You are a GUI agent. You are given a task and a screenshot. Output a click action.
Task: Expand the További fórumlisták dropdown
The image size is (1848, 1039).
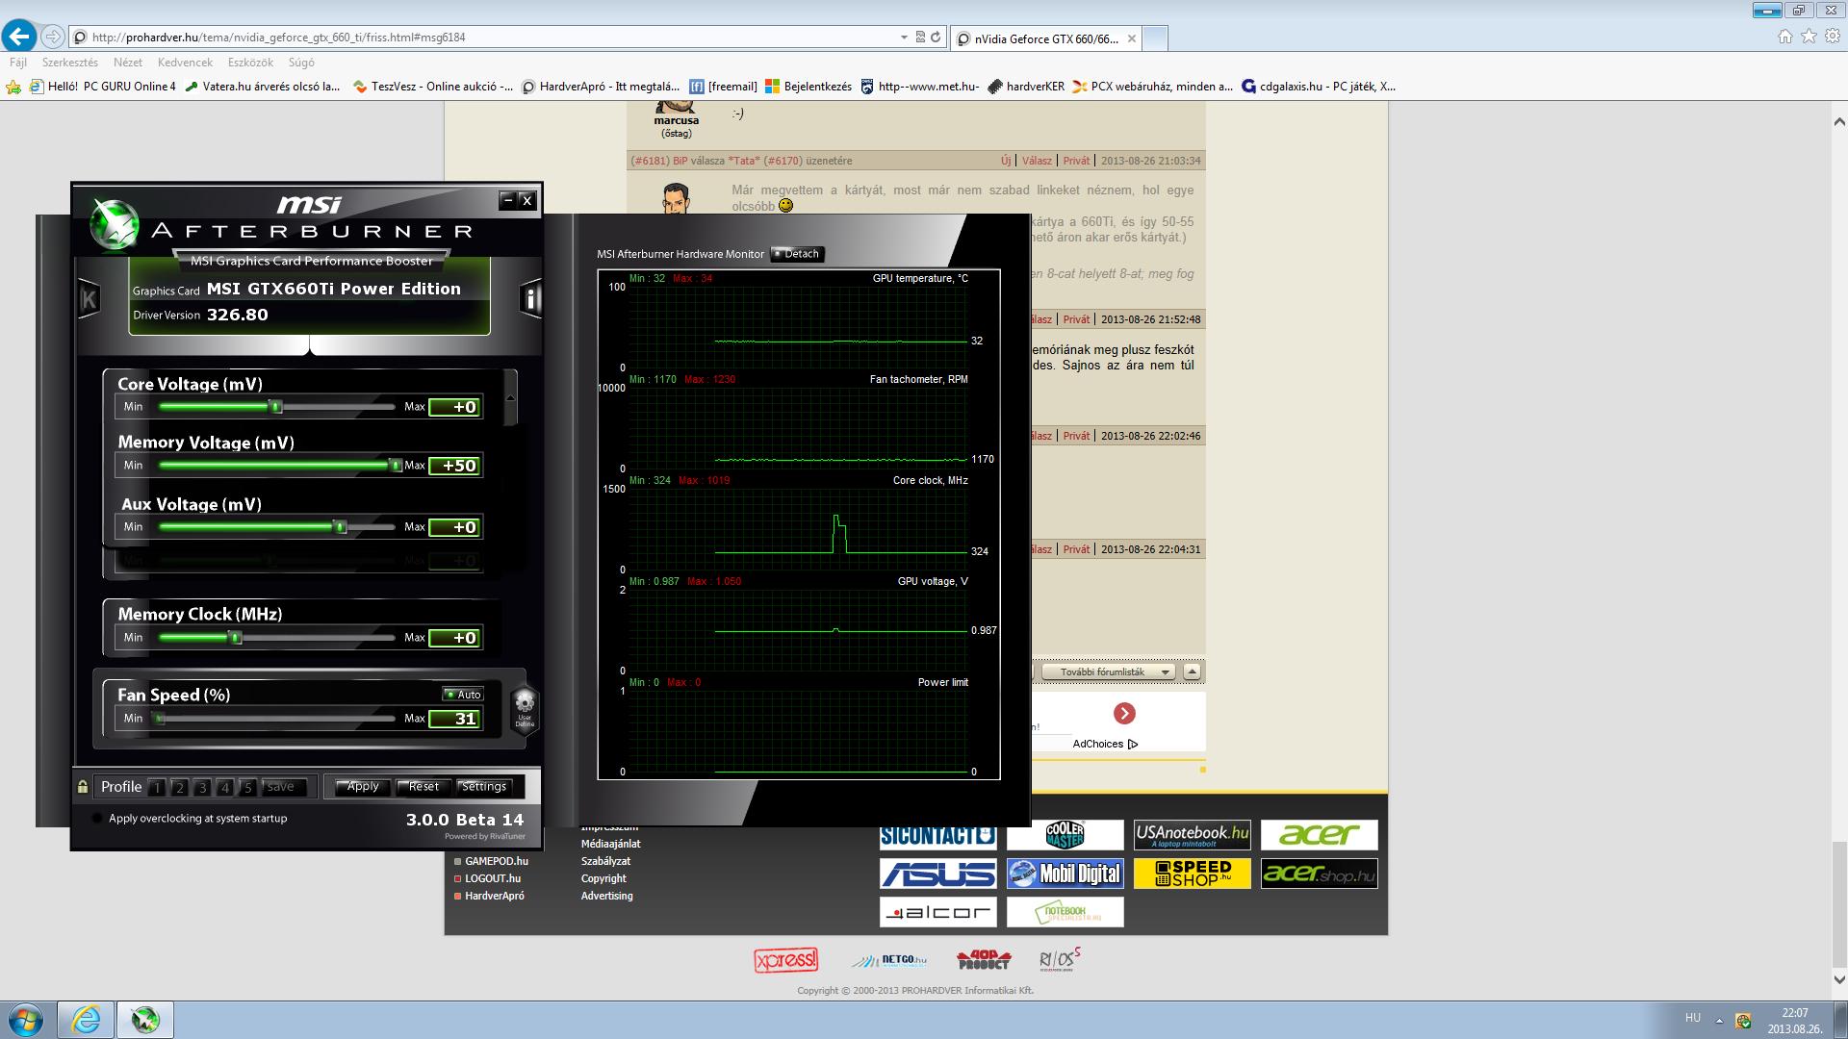click(1108, 672)
